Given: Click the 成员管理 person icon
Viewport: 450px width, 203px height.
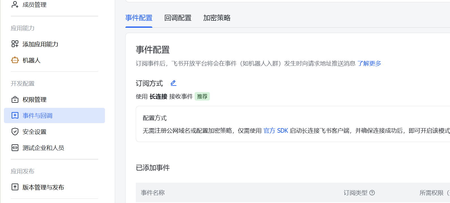Looking at the screenshot, I should point(15,5).
